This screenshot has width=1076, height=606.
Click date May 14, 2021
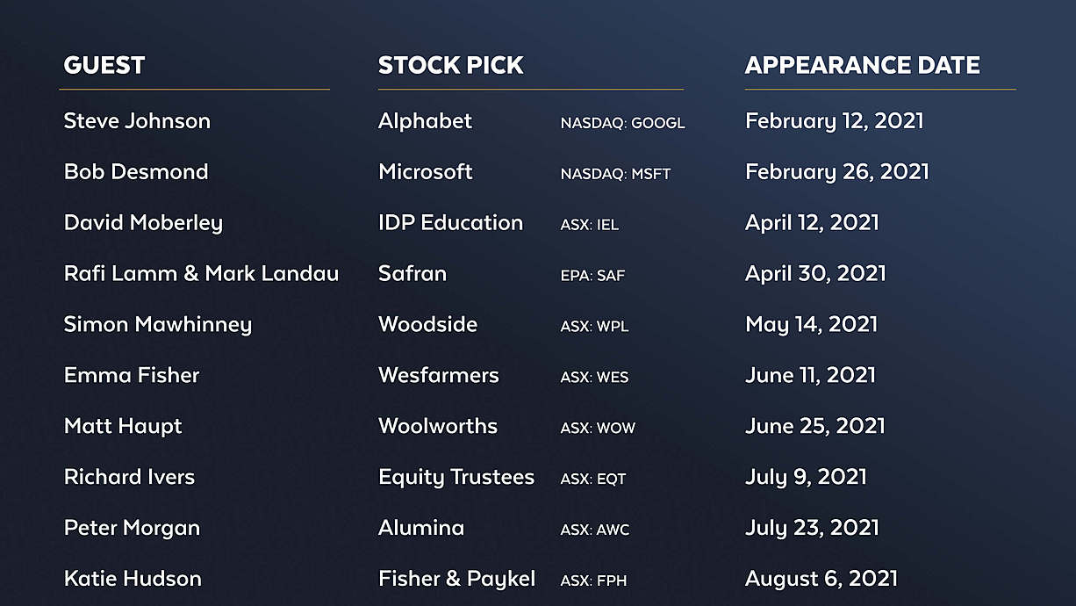coord(811,325)
